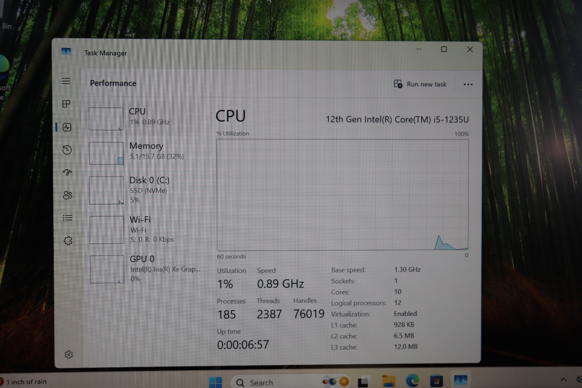Maximize the Task Manager window

pyautogui.click(x=444, y=49)
